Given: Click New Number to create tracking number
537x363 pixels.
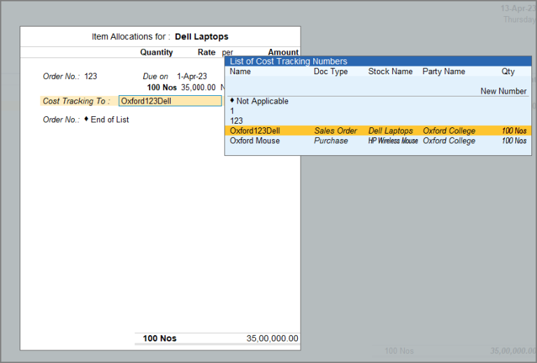Looking at the screenshot, I should (x=503, y=91).
